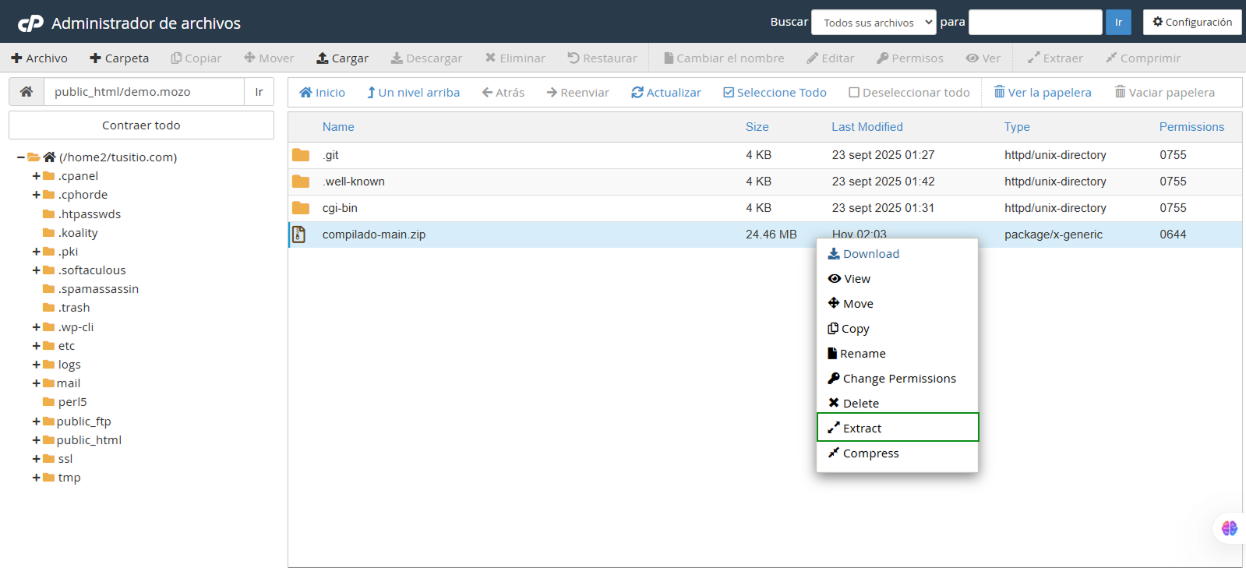Click the search text field next to para
Viewport: 1246px width, 568px height.
[1034, 23]
